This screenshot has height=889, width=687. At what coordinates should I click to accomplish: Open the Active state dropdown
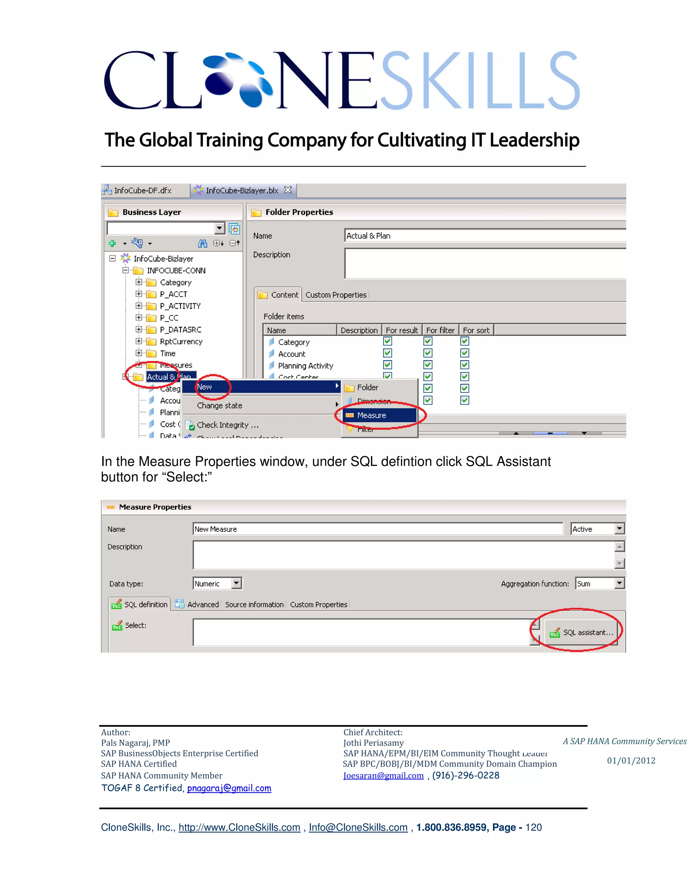click(x=620, y=529)
